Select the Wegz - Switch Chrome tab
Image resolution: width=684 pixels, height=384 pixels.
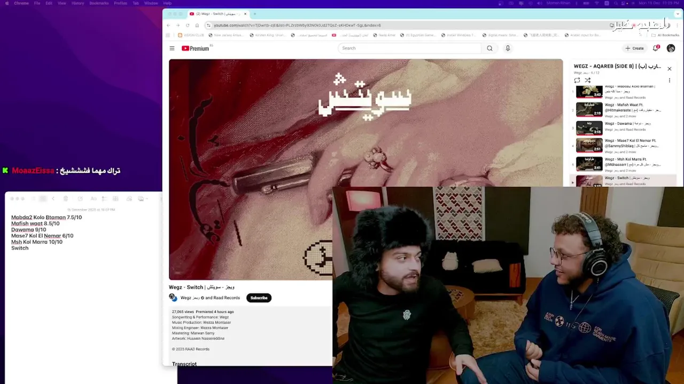click(x=218, y=14)
